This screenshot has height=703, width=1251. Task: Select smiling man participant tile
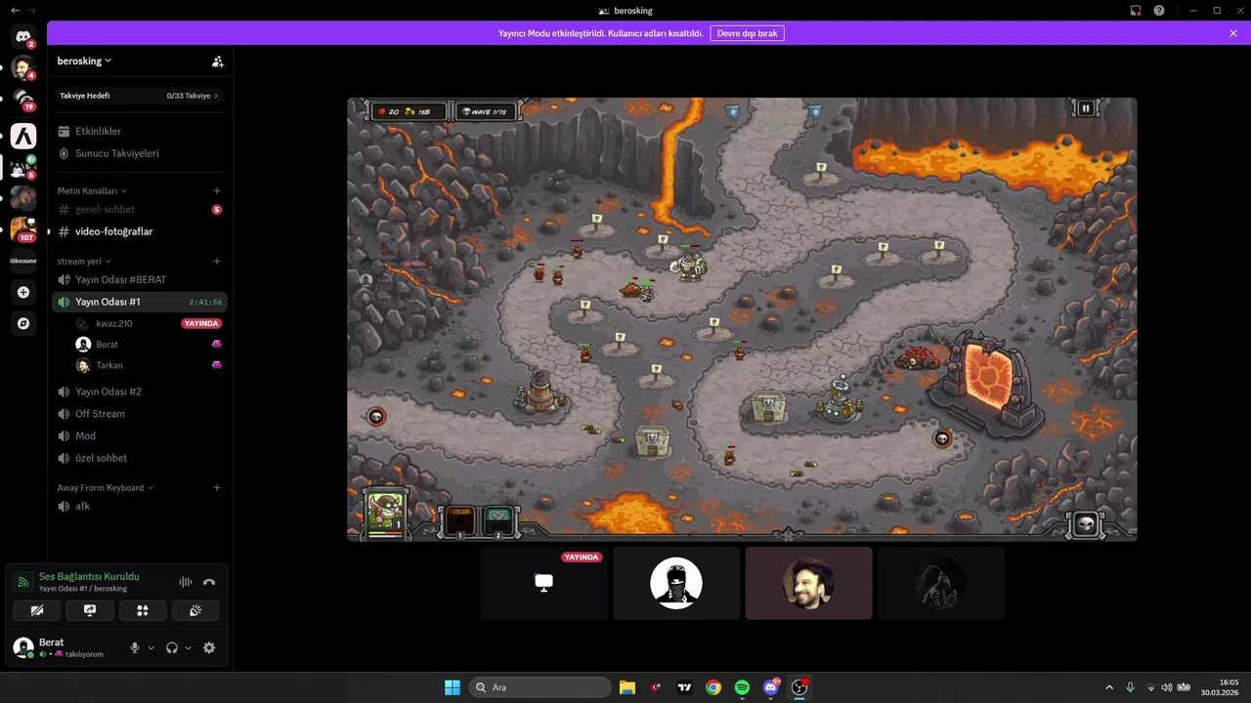coord(808,583)
